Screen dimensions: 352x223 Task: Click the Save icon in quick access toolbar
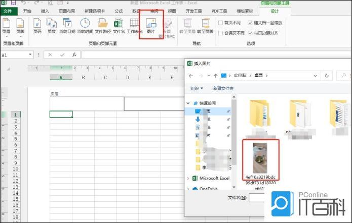(x=14, y=3)
